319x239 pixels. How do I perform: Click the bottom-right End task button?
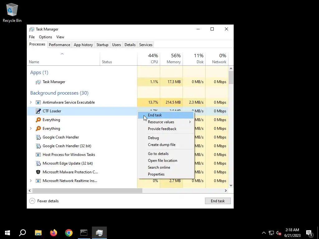[218, 201]
